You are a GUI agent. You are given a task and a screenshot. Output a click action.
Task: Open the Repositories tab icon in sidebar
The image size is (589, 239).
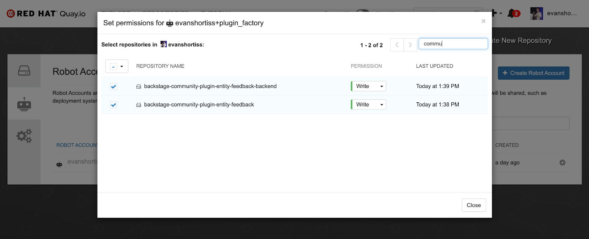click(x=24, y=71)
